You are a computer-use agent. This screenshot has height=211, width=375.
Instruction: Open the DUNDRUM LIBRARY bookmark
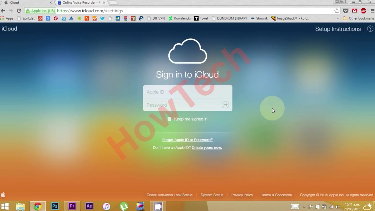(229, 18)
